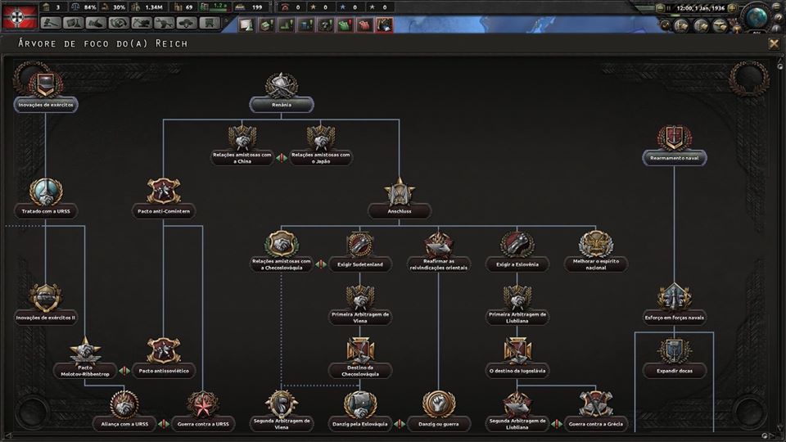786x442 pixels.
Task: Click the factories count showing 69
Action: (184, 7)
